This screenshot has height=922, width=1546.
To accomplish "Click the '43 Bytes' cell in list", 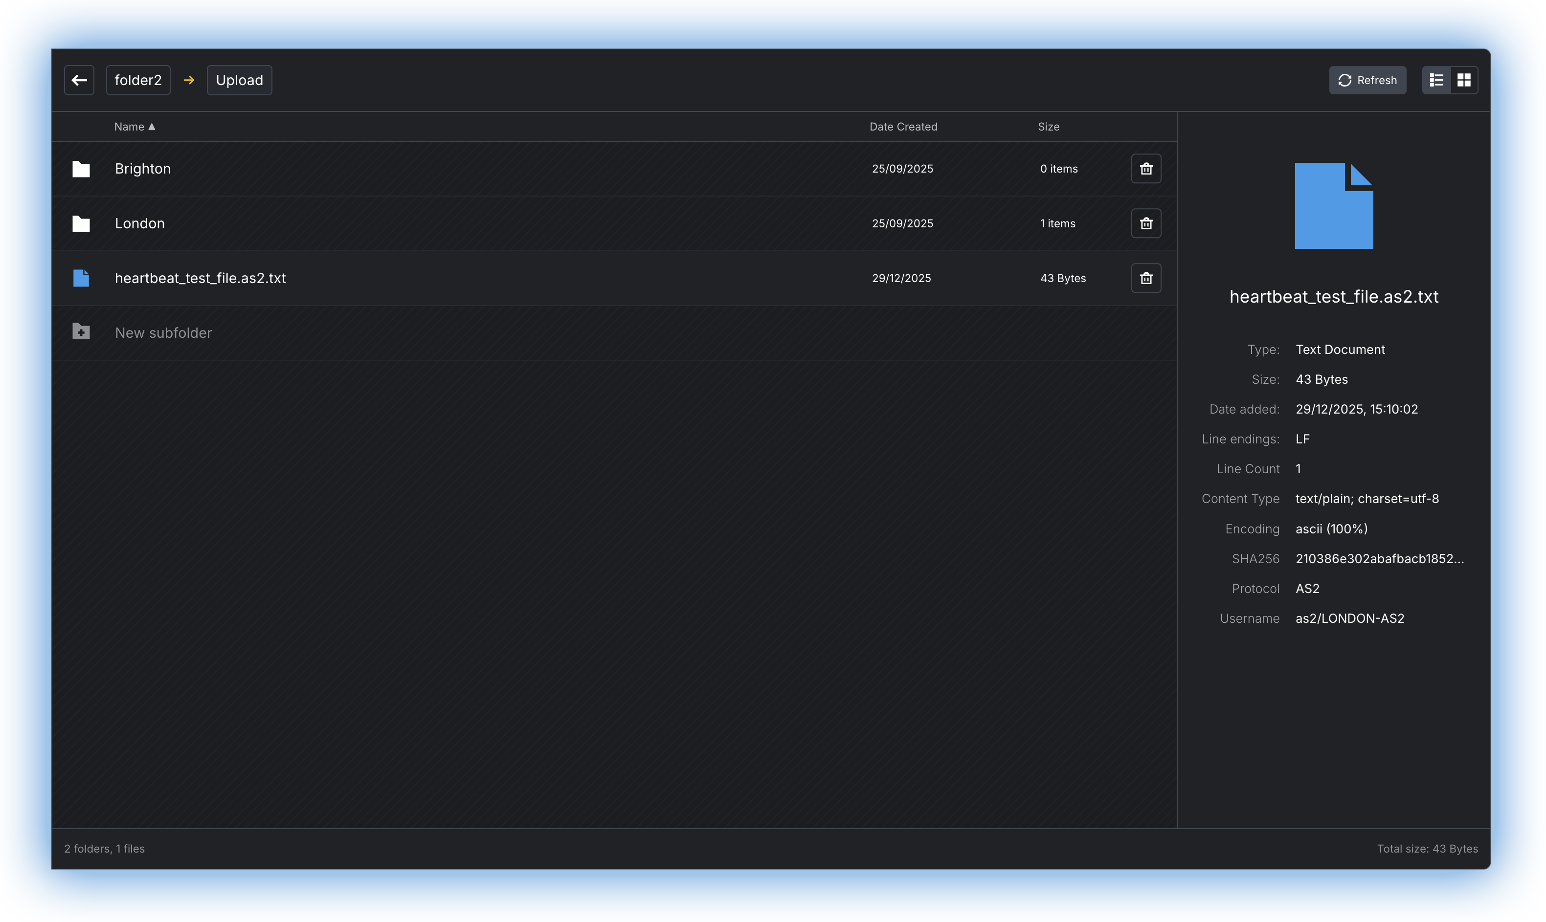I will click(x=1063, y=278).
